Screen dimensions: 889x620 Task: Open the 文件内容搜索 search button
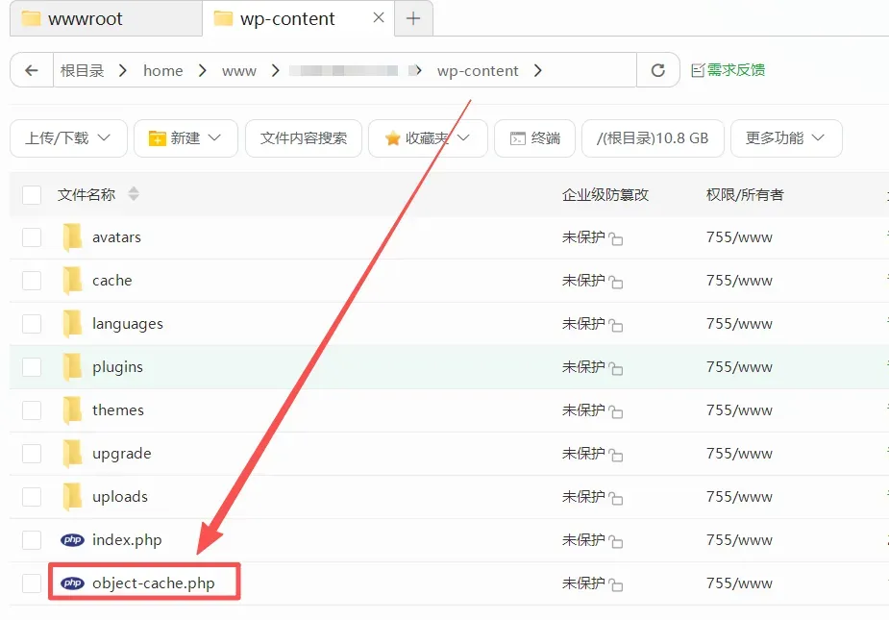pos(304,138)
